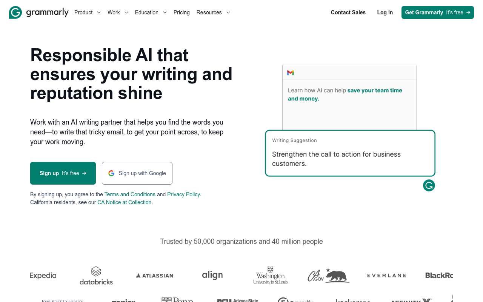483x302 pixels.
Task: Click Contact Sales link
Action: point(348,12)
